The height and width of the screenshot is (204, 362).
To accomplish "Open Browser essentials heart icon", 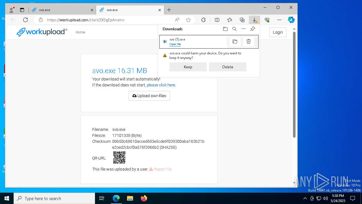I will pyautogui.click(x=267, y=20).
